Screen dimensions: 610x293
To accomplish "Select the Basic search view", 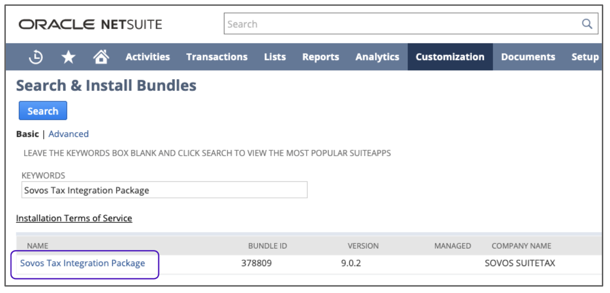I will (27, 134).
